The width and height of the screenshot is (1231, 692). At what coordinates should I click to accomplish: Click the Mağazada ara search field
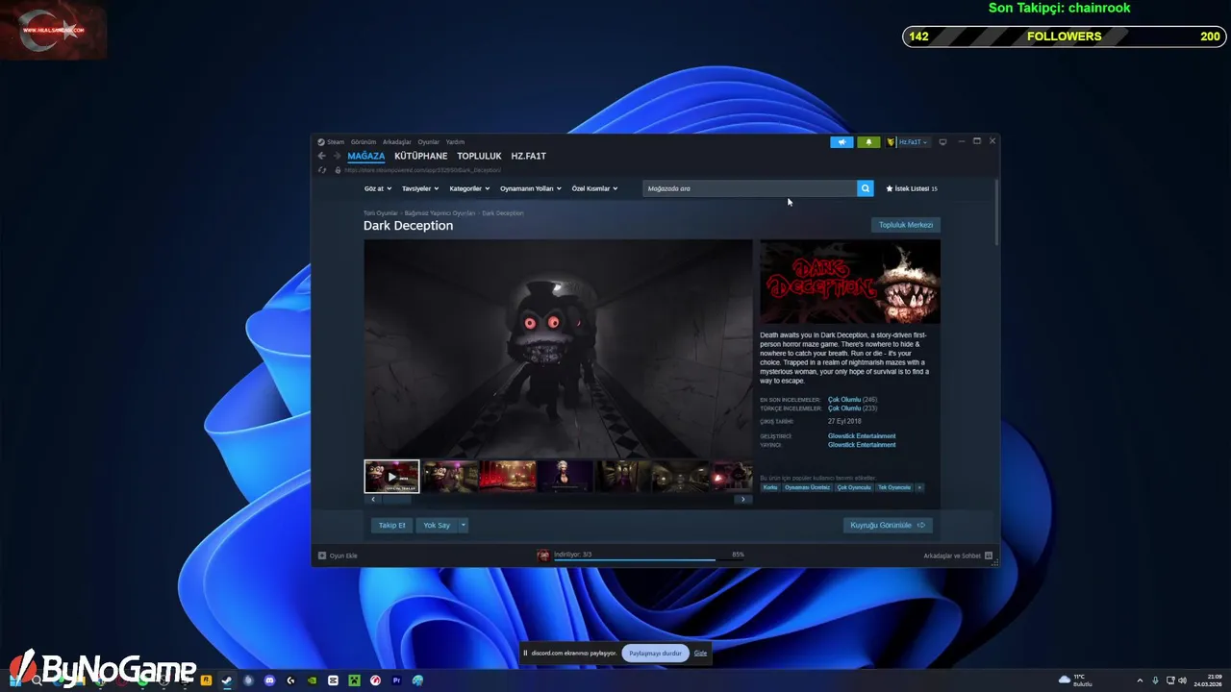[749, 188]
